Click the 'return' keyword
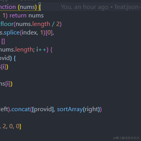This screenshot has height=141, width=141. (18, 15)
